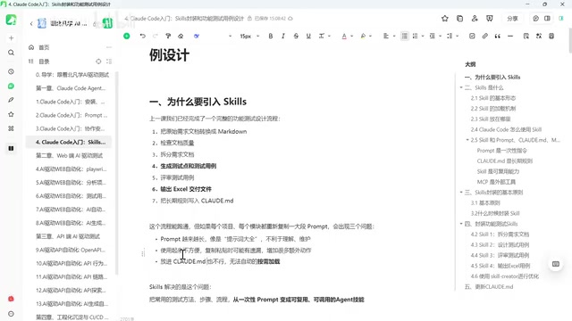Go back with the left arrow
The image size is (572, 321).
[x=31, y=24]
